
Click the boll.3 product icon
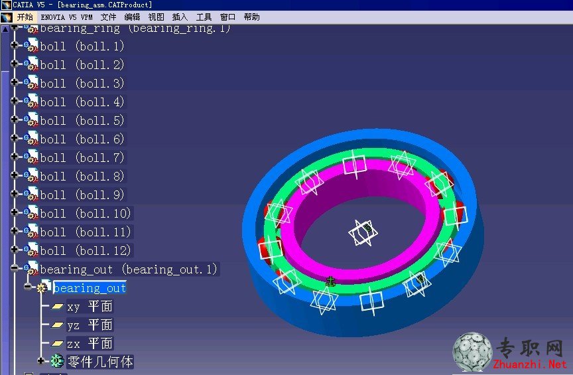tap(31, 84)
